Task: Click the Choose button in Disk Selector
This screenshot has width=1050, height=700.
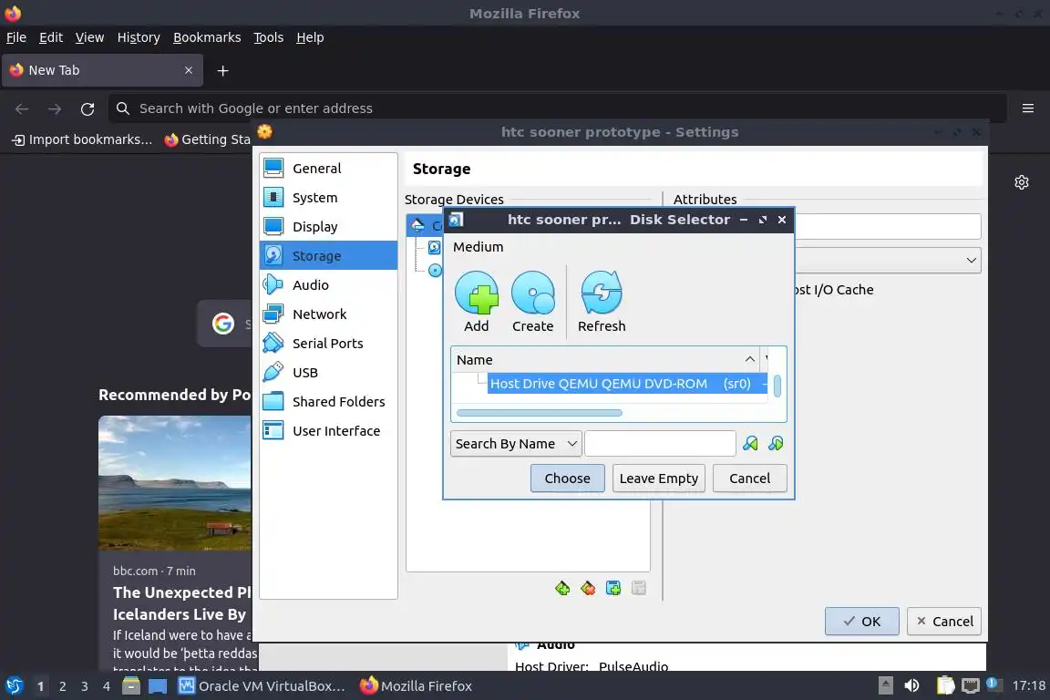Action: tap(567, 479)
